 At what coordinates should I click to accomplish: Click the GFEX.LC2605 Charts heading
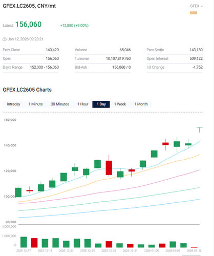point(27,90)
